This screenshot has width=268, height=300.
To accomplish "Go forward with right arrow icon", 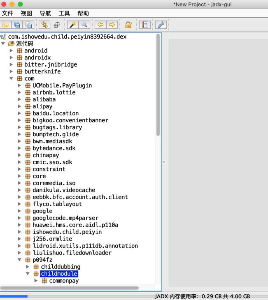I will (x=112, y=25).
